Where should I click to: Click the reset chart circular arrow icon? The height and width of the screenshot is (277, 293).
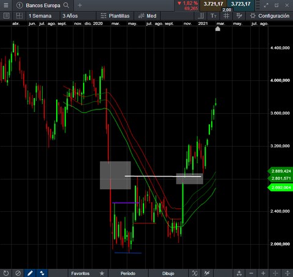[6, 273]
